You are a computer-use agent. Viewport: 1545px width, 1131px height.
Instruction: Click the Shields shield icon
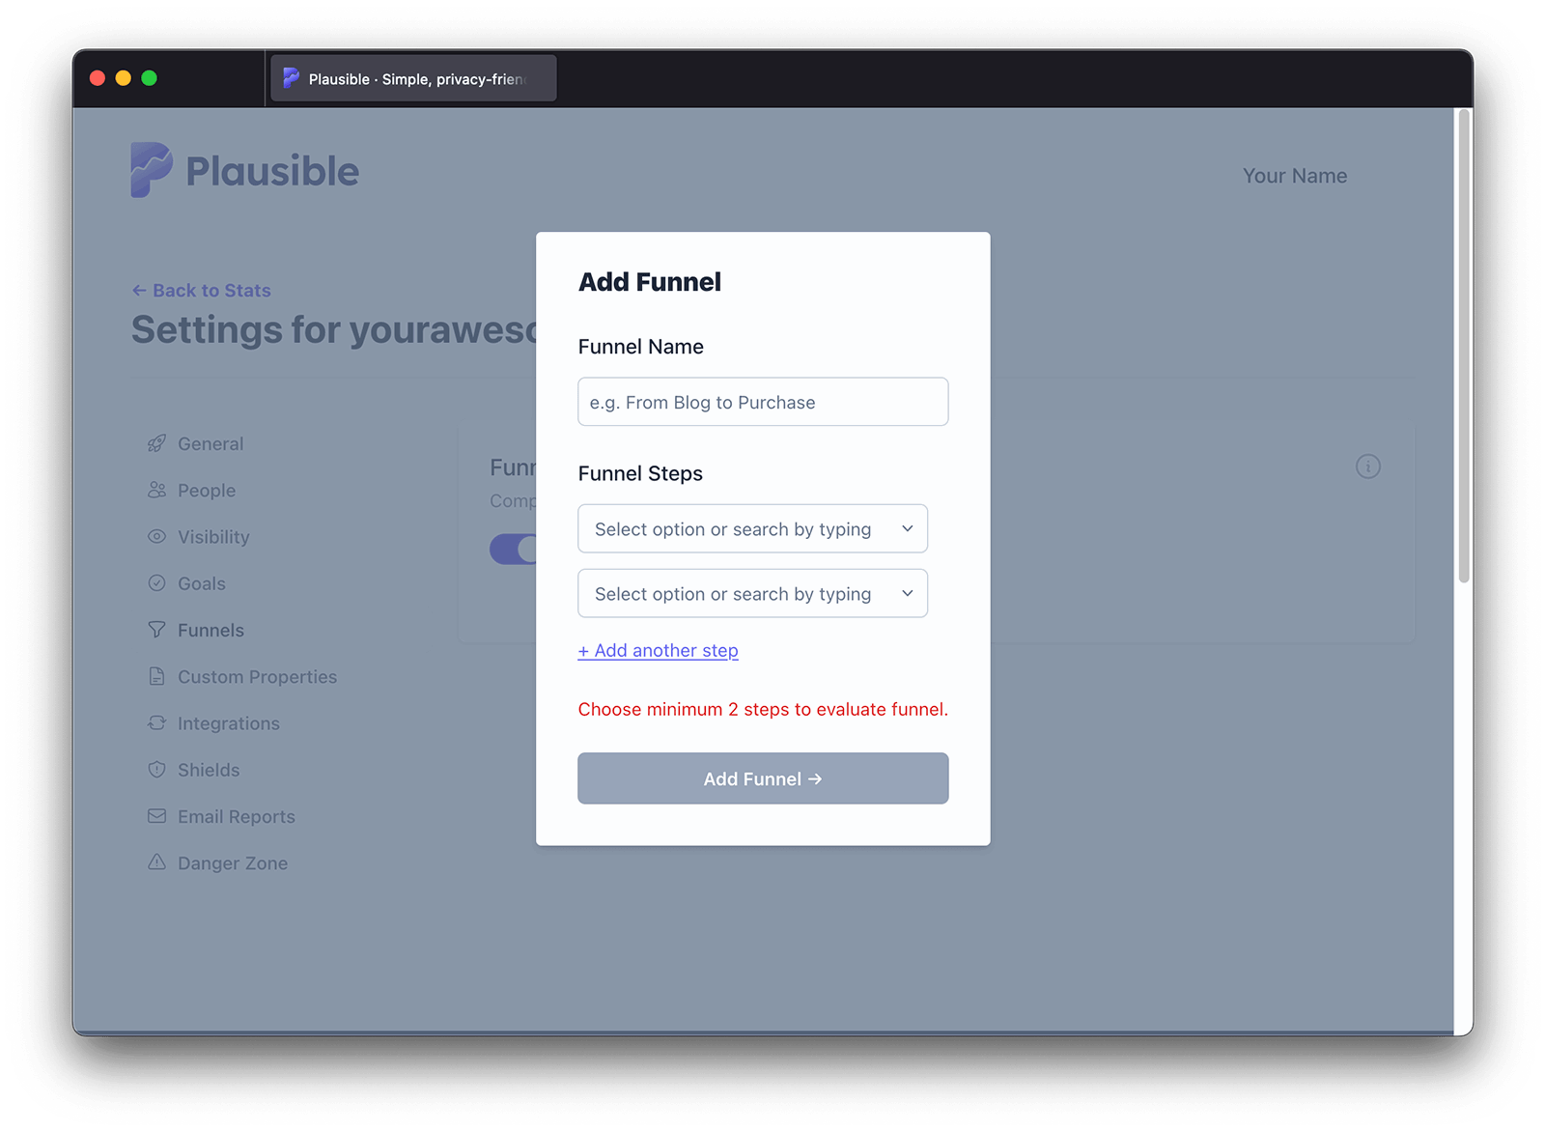coord(156,770)
